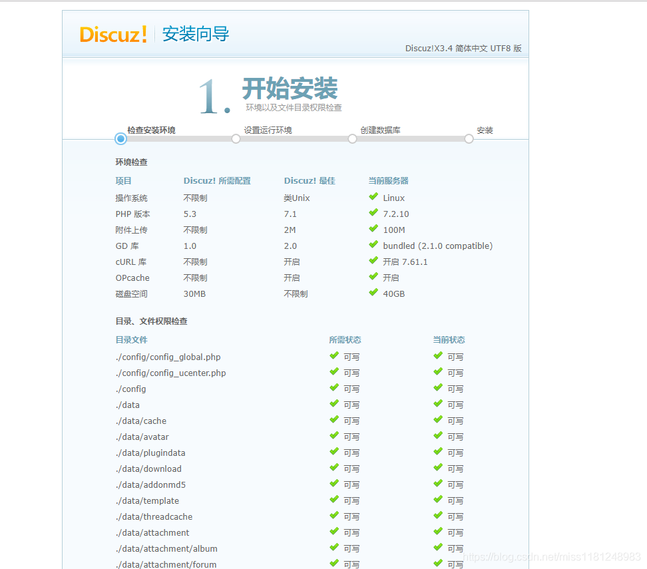Click the 30MB required disk value
This screenshot has width=647, height=569.
pos(194,293)
